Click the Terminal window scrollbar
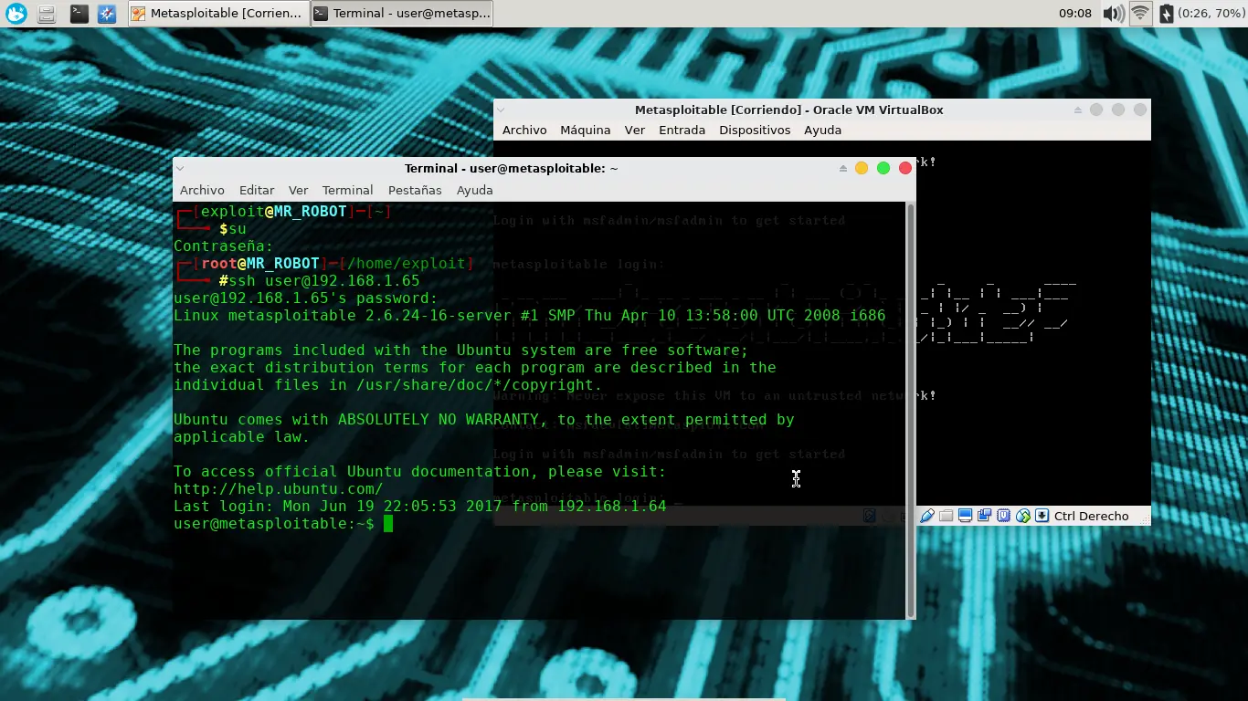Screen dimensions: 1248x701 (910, 411)
